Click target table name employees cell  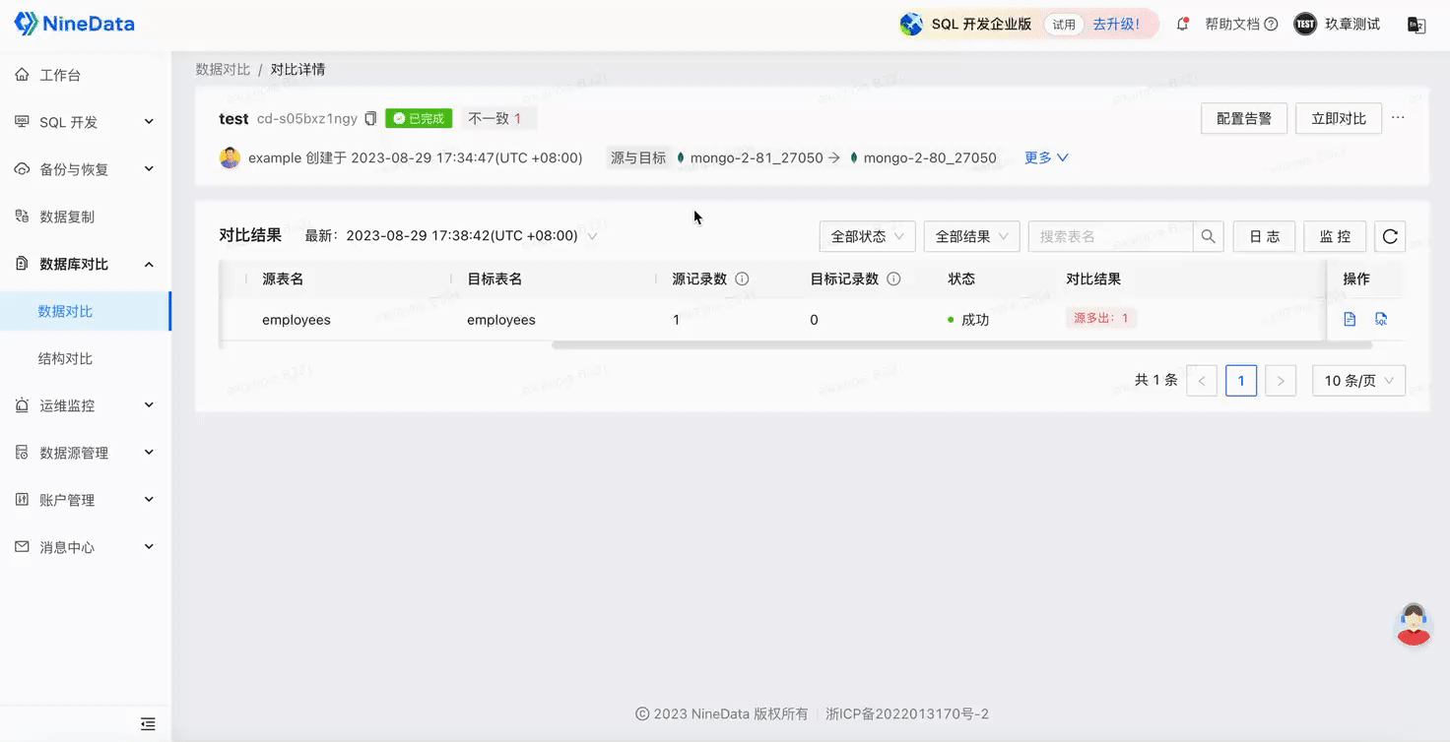[x=501, y=320]
